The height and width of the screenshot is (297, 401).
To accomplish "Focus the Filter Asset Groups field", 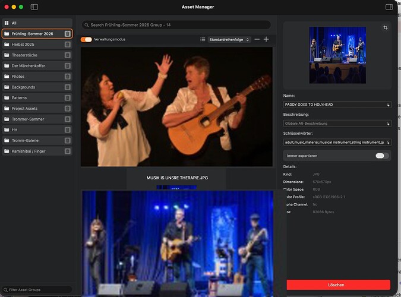I will pyautogui.click(x=37, y=290).
